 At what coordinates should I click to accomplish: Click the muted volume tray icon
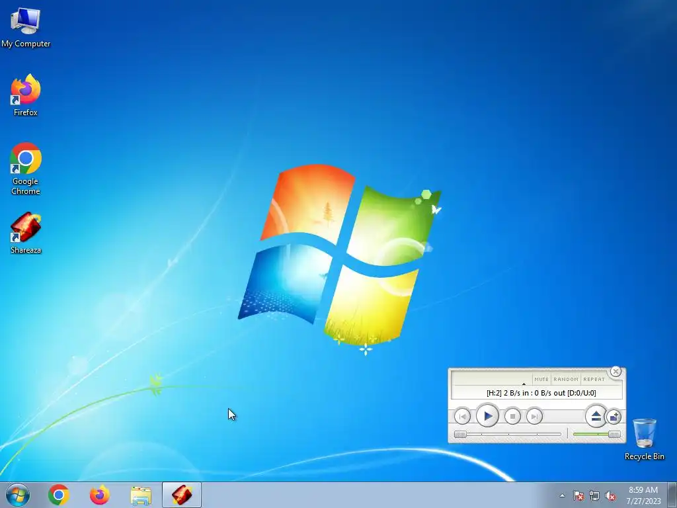coord(610,495)
